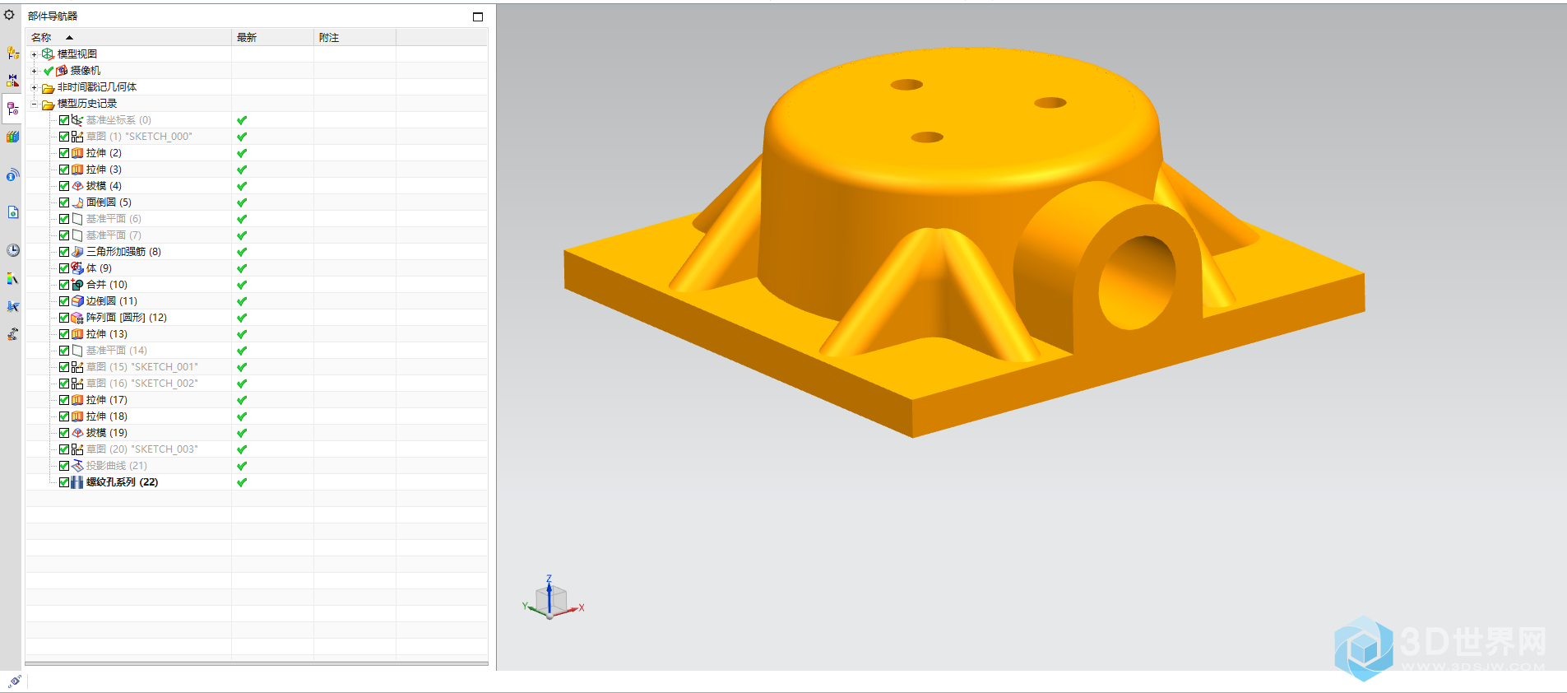The height and width of the screenshot is (693, 1567).
Task: Click the 基准坐标系 (0) feature icon
Action: (x=77, y=120)
